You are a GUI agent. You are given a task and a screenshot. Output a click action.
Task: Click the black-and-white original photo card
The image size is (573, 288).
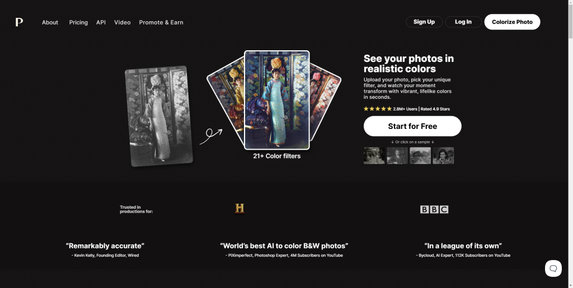coord(159,116)
